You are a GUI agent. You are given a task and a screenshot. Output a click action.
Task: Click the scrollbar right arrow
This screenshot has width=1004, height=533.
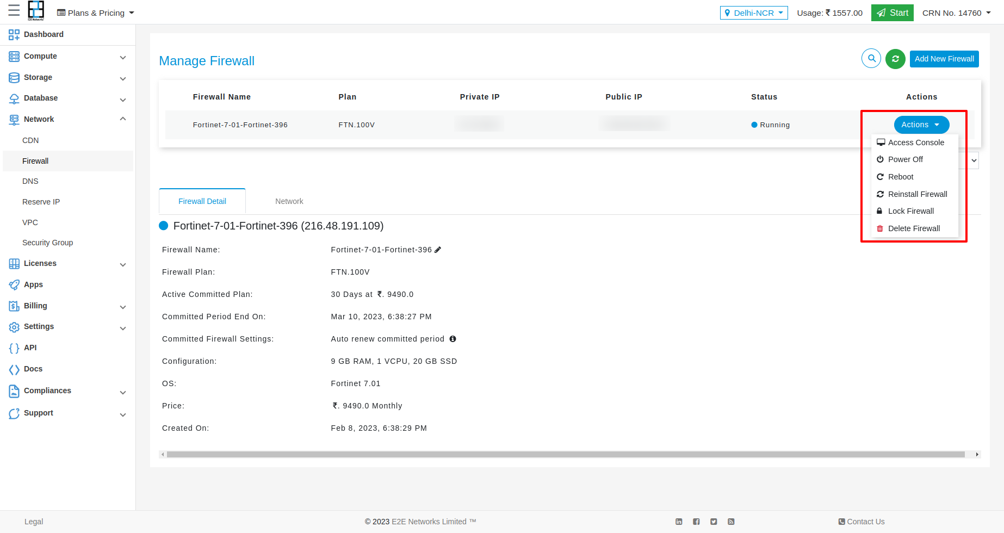point(977,454)
